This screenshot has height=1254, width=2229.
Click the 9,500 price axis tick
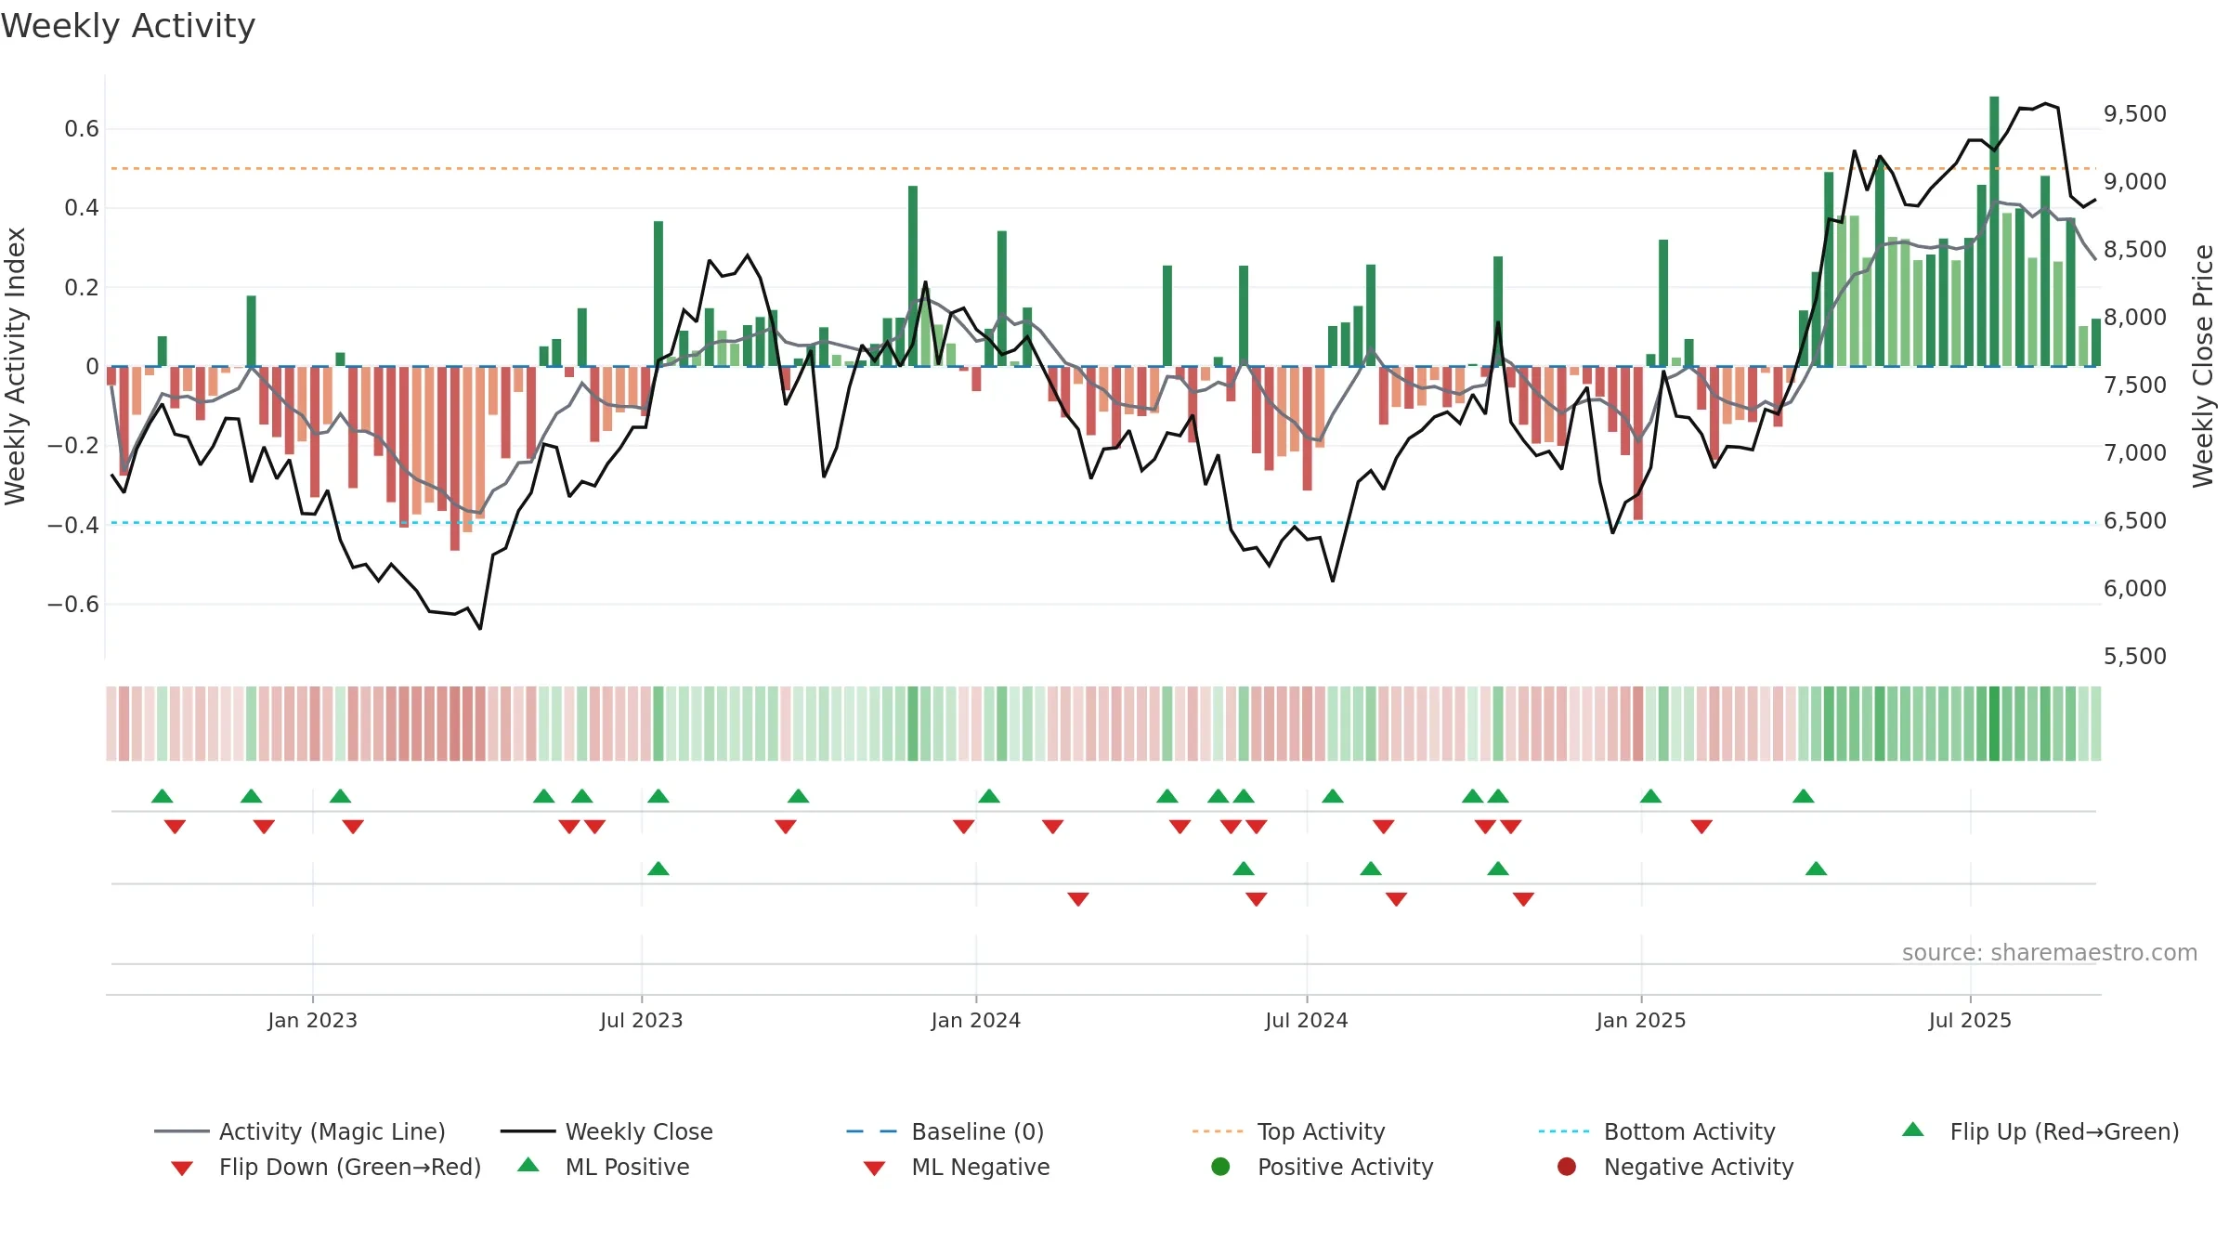(x=2134, y=113)
